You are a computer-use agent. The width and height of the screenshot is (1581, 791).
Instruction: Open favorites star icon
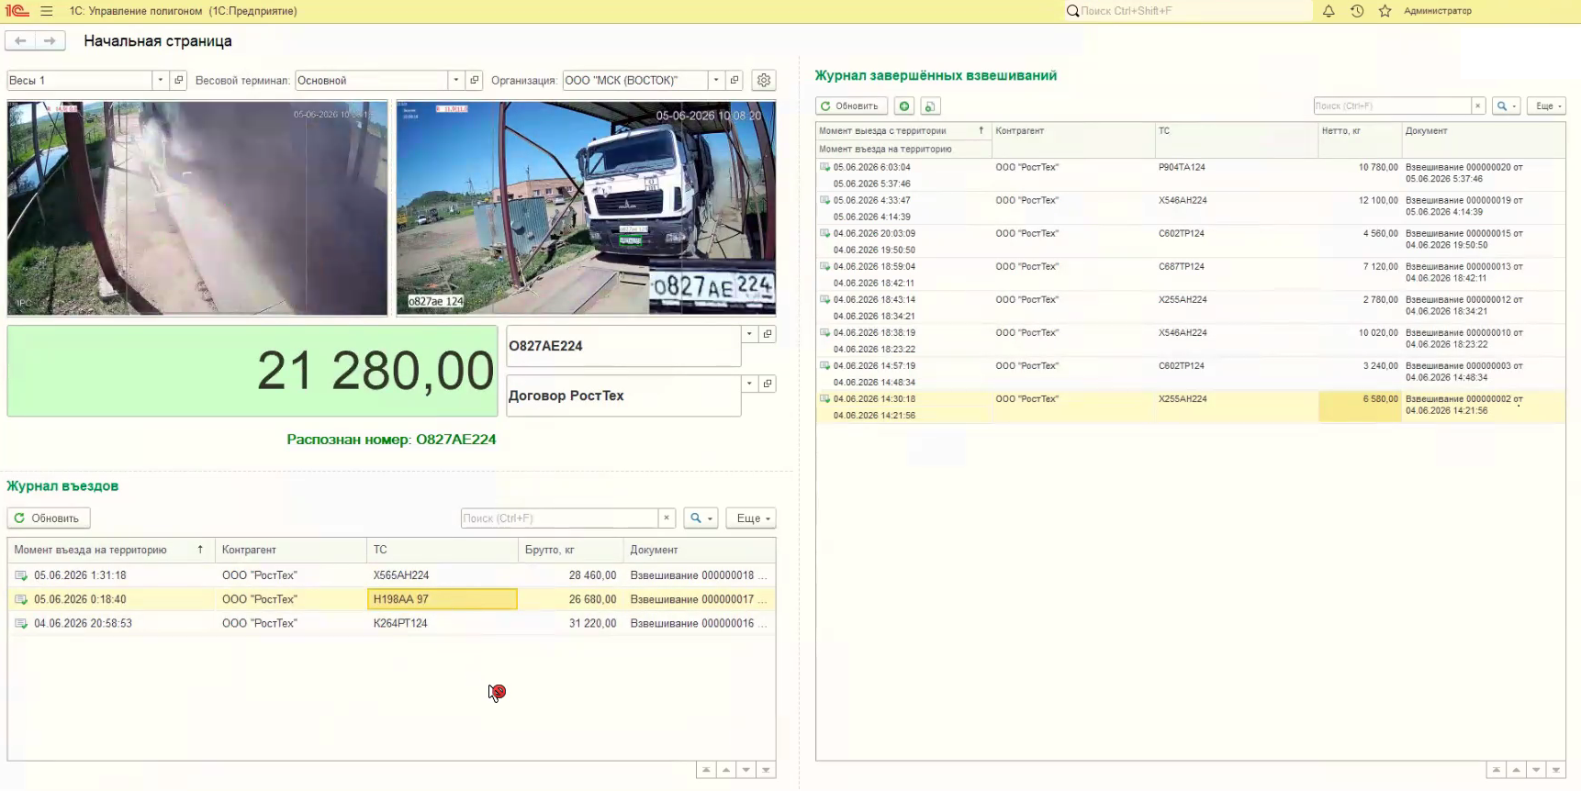click(1385, 11)
